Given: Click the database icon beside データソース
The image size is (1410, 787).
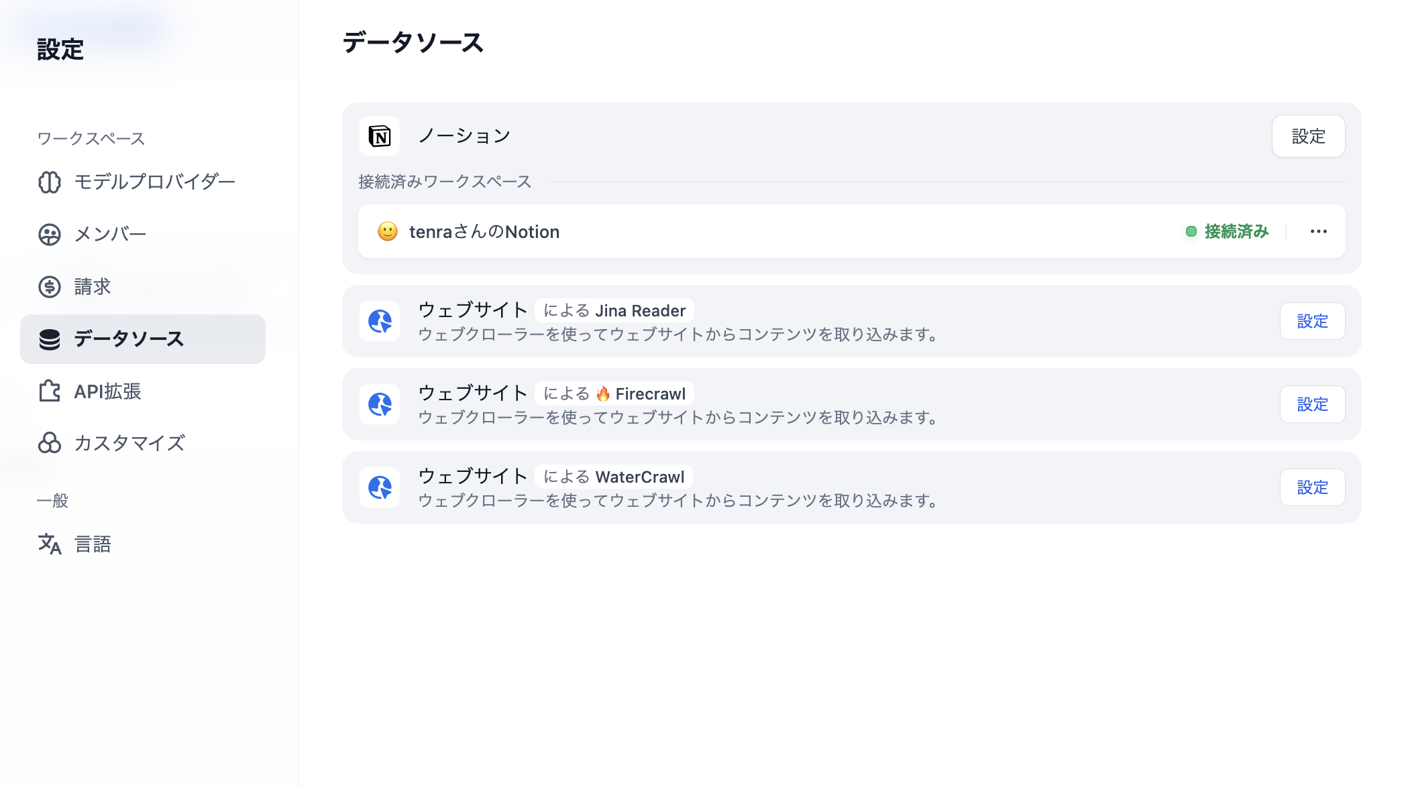Looking at the screenshot, I should pyautogui.click(x=50, y=339).
